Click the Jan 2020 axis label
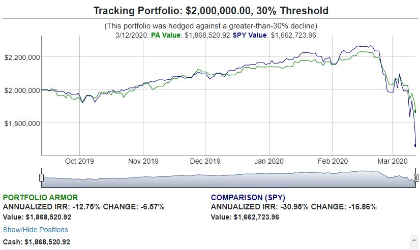420x250 pixels. click(x=269, y=161)
